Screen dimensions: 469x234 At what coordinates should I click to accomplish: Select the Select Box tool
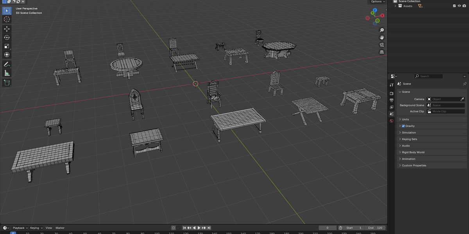pyautogui.click(x=7, y=11)
